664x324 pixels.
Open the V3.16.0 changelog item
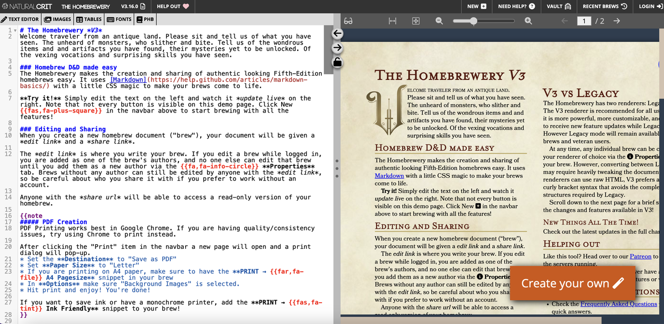[x=133, y=6]
